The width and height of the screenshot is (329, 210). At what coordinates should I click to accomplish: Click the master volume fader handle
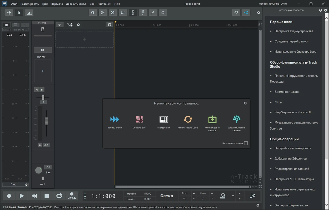47,121
